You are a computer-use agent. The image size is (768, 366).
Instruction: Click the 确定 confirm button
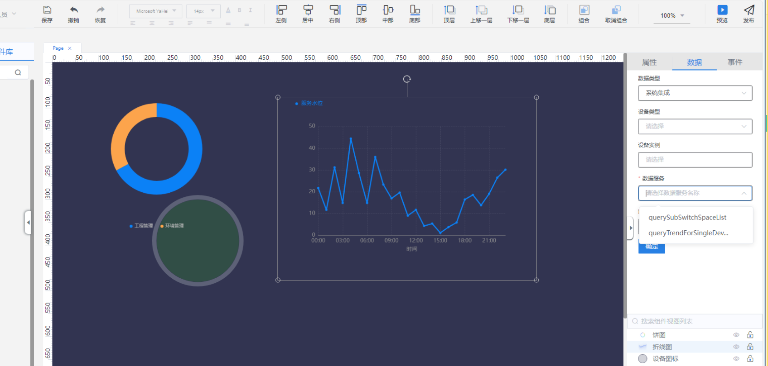click(x=652, y=247)
